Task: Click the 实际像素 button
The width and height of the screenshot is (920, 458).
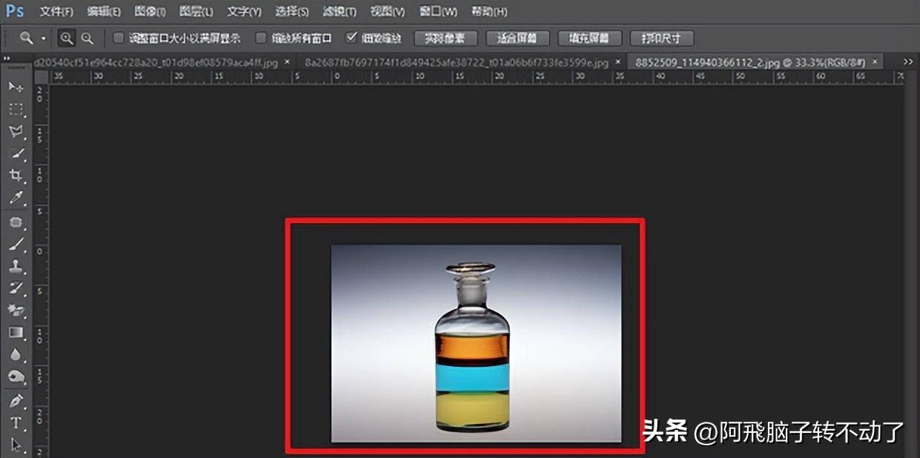Action: (445, 38)
